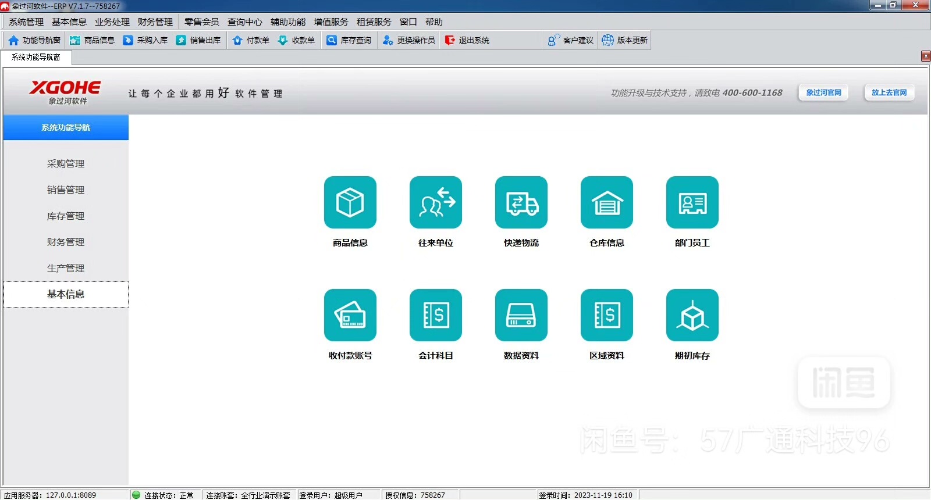Select 采购管理 in the left sidebar

coord(66,164)
